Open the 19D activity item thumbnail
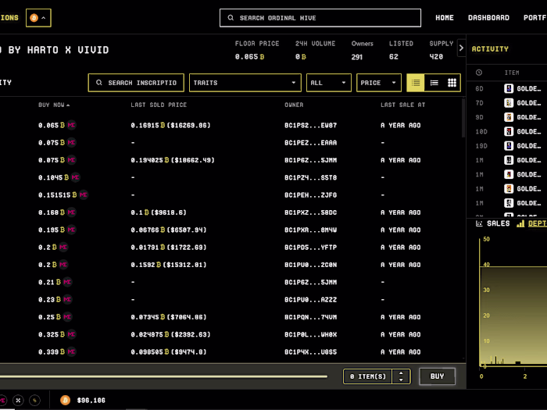 [509, 146]
